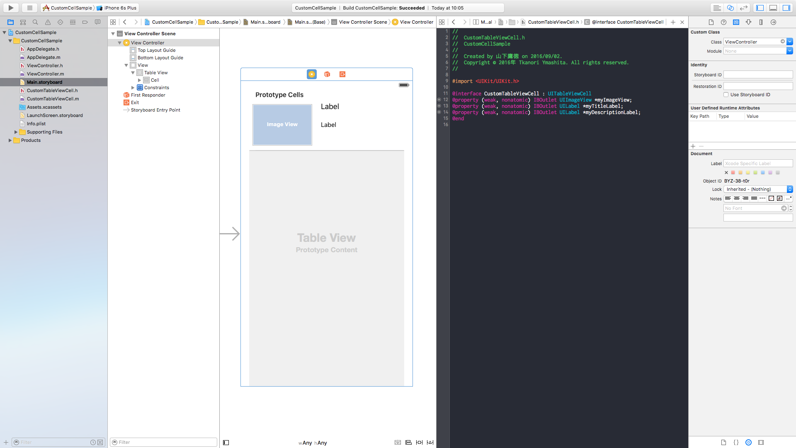
Task: Click the Storyboard ID input field
Action: tap(758, 75)
